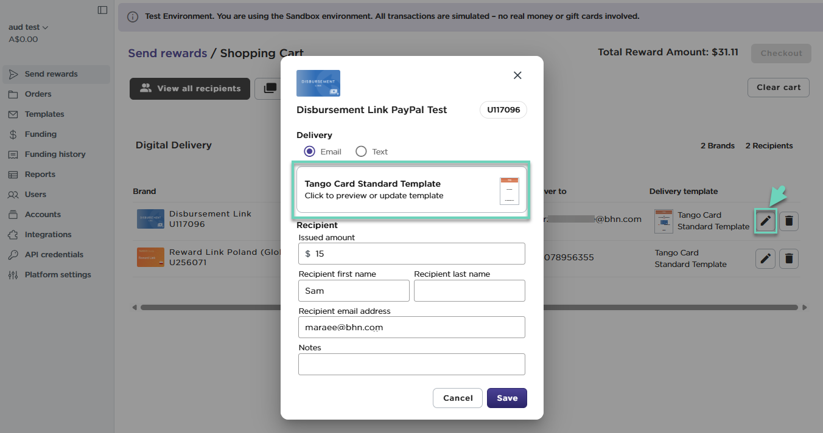Click the info icon in sandbox banner
The image size is (823, 433).
click(132, 17)
